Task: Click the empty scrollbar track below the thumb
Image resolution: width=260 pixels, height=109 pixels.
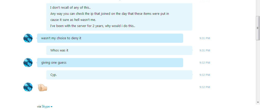Action: coord(258,70)
